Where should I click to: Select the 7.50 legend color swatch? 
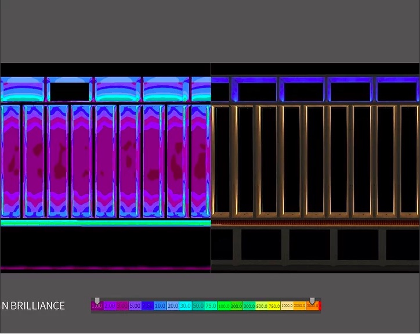(147, 306)
